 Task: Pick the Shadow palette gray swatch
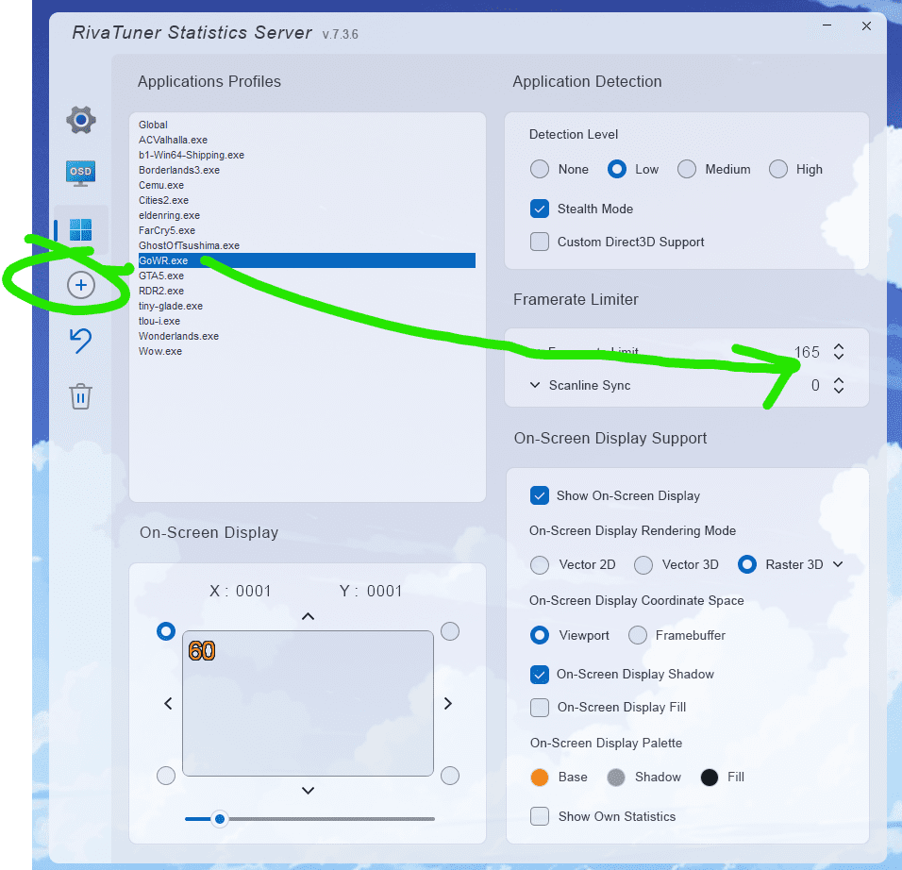pyautogui.click(x=615, y=777)
